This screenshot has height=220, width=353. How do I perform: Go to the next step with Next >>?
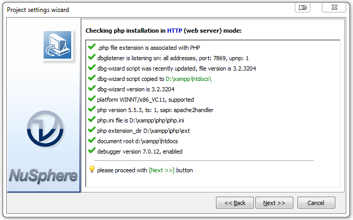click(274, 203)
